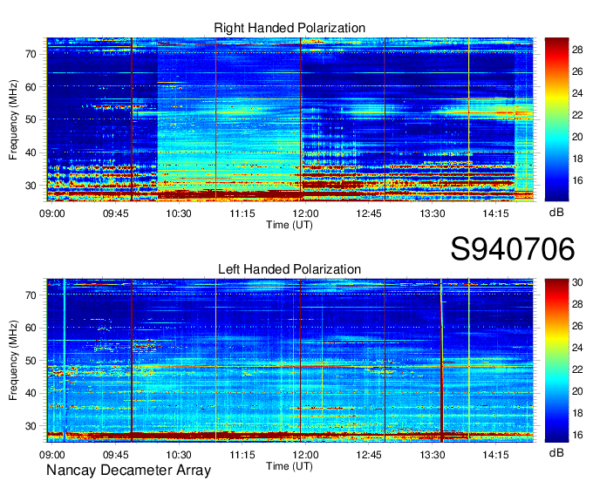This screenshot has height=481, width=593.
Task: Select the 70 MHz tick on the Left Handed plot
Action: point(31,295)
